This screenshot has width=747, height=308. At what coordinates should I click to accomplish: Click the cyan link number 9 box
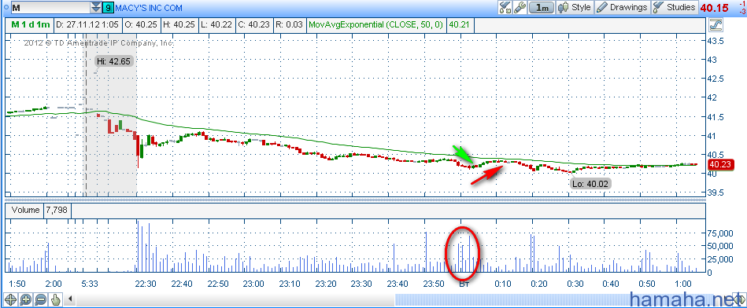point(108,7)
